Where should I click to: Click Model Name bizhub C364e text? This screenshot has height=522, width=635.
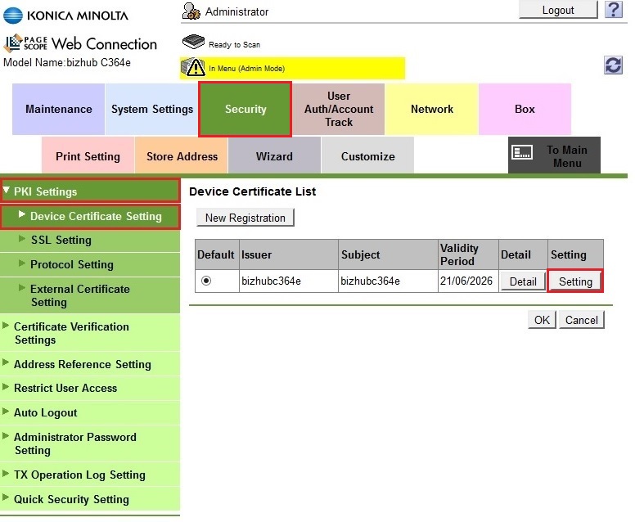click(x=67, y=63)
